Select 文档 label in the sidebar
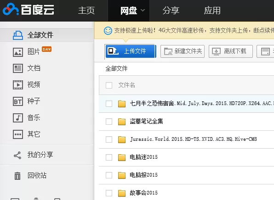This screenshot has width=274, height=200. (x=34, y=68)
